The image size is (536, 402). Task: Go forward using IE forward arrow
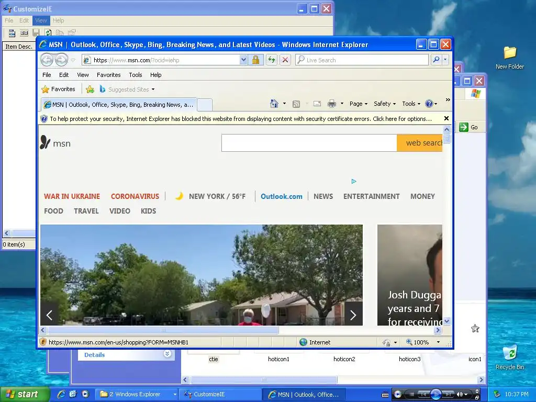62,60
